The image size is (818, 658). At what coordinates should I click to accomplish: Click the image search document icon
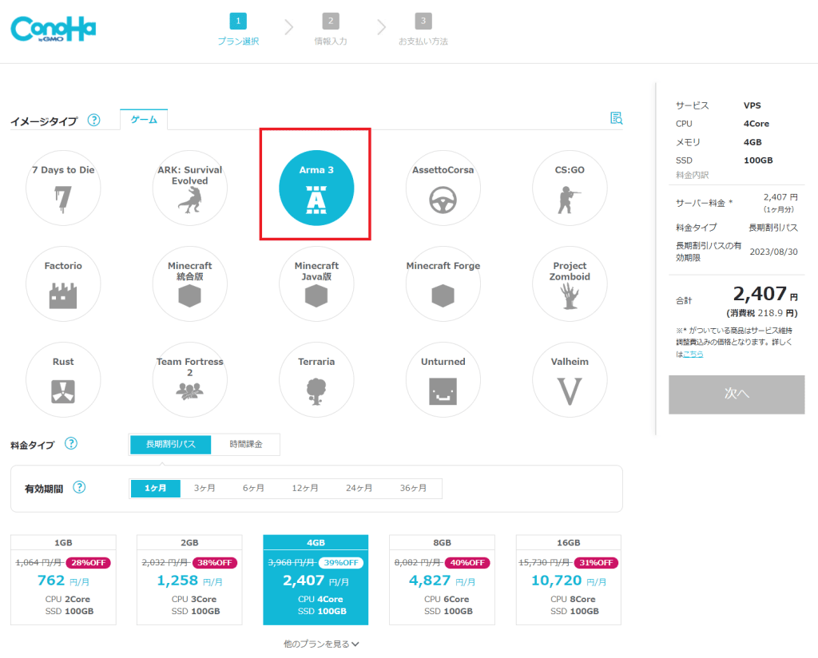click(x=616, y=118)
